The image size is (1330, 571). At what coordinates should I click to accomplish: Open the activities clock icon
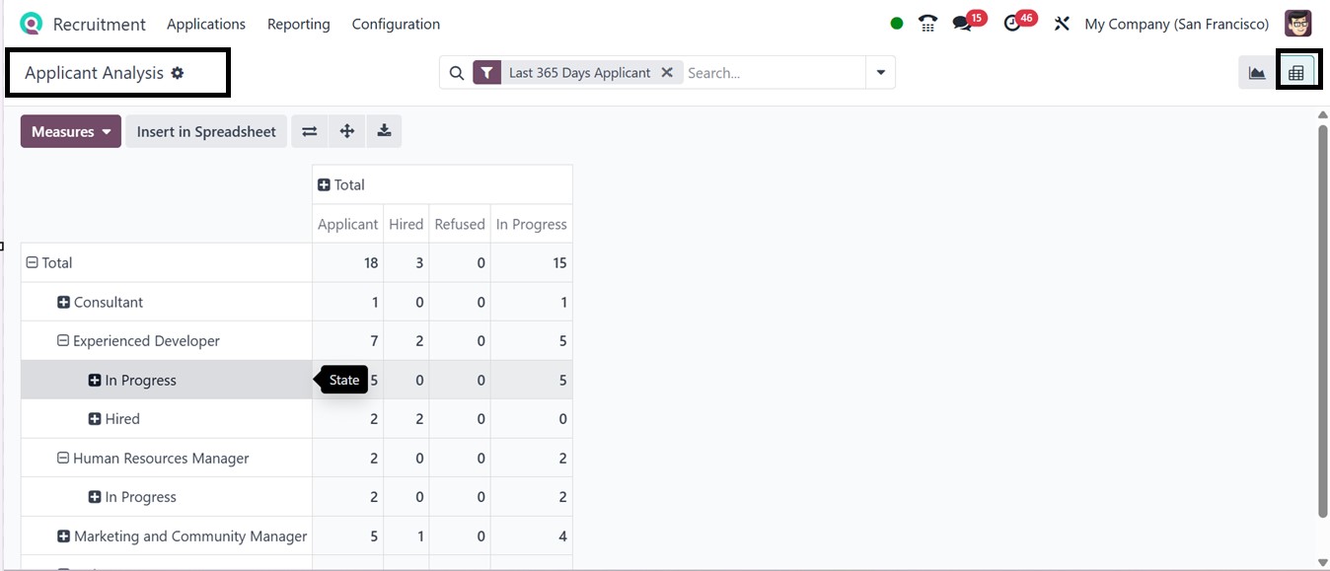tap(1012, 24)
